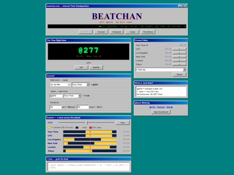This screenshot has width=234, height=175.
Task: Open the .Code section
Action: pos(132,32)
